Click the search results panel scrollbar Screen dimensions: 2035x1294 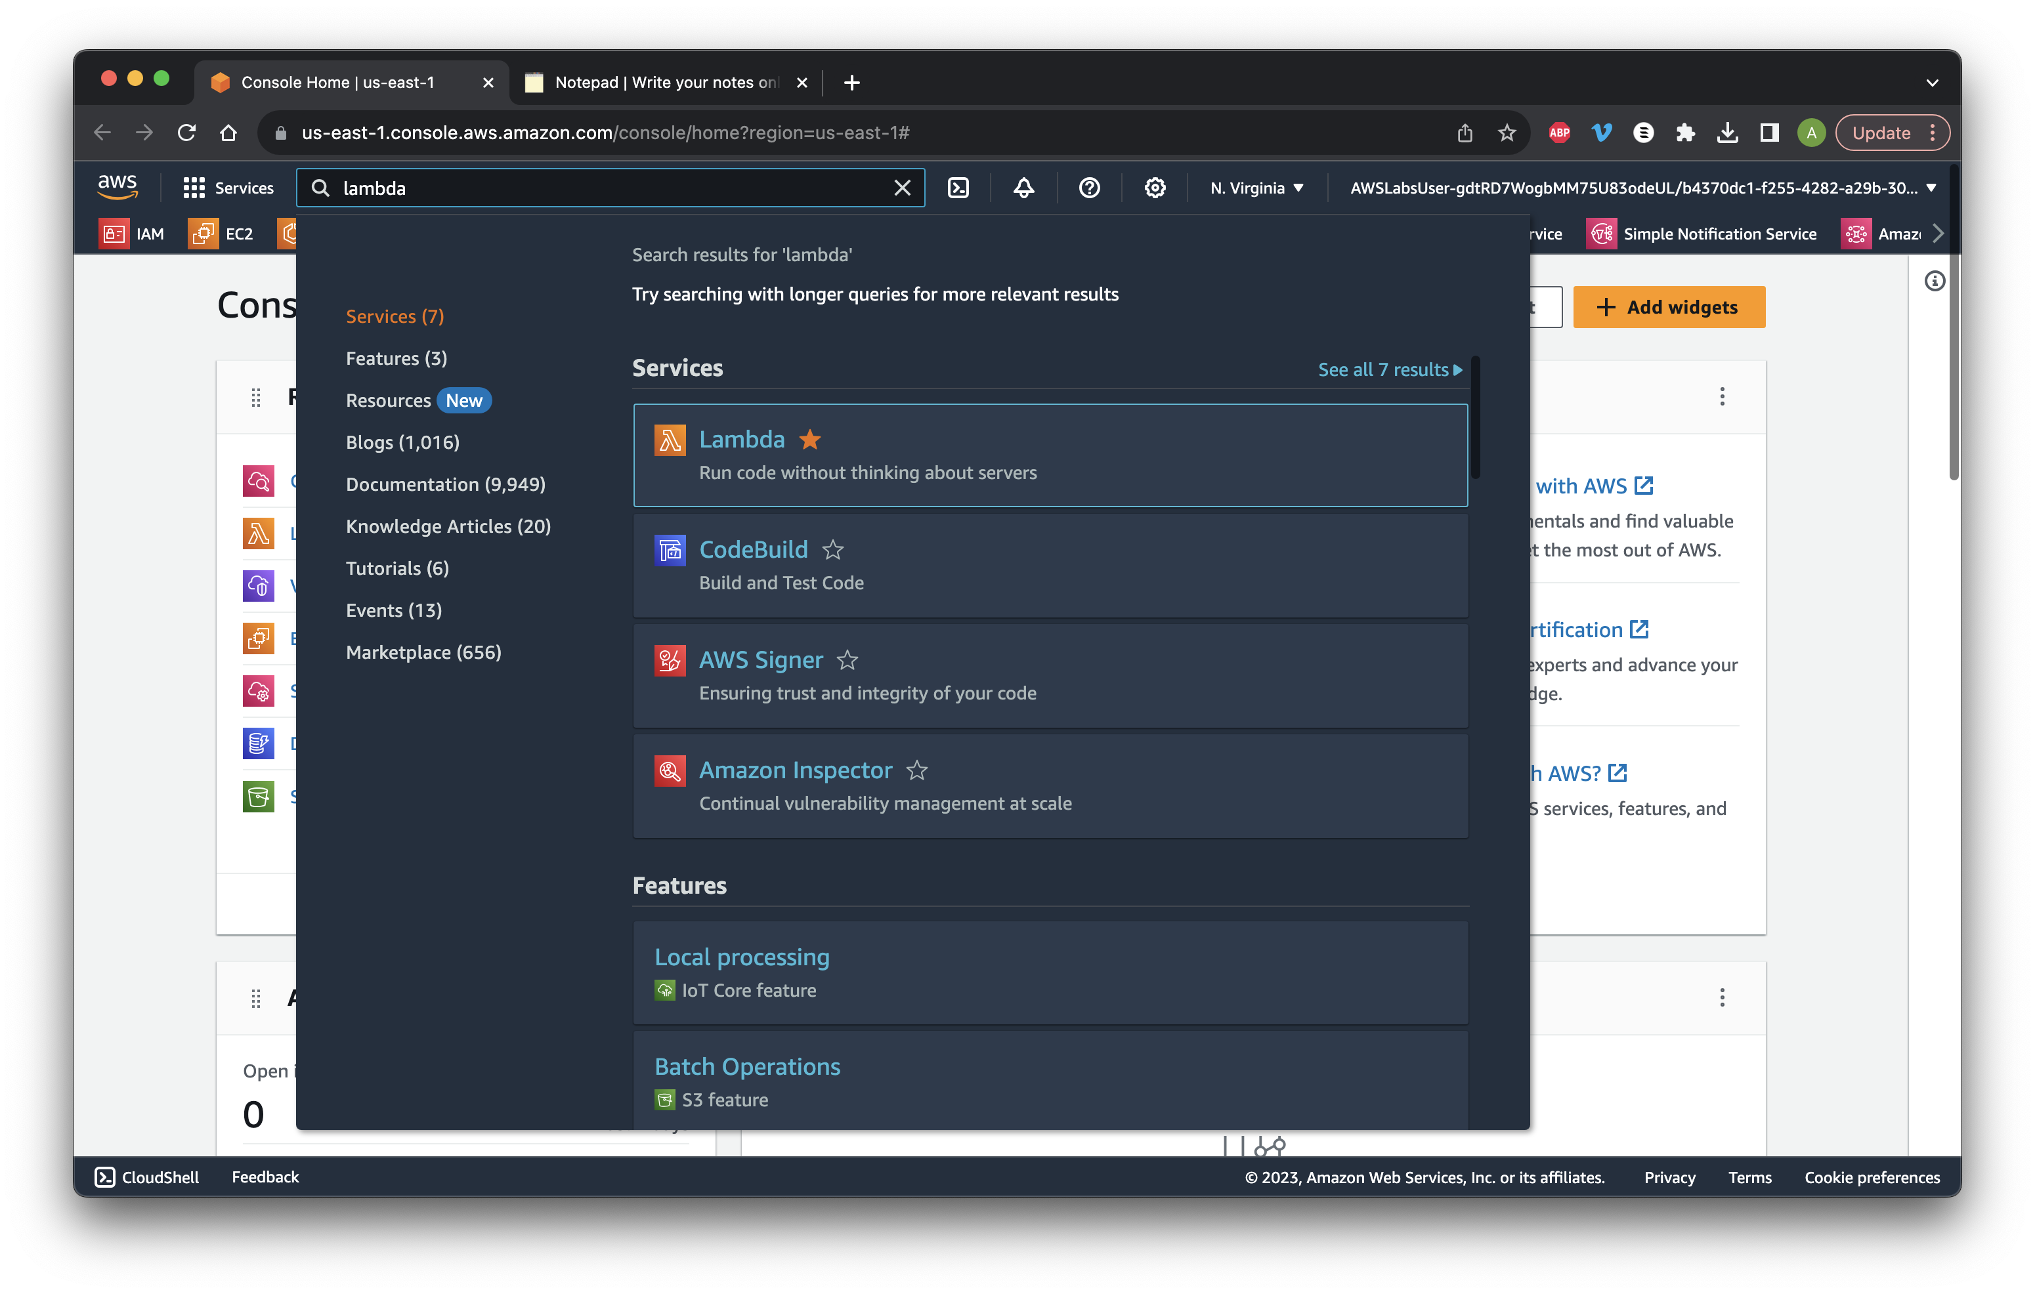click(1474, 418)
